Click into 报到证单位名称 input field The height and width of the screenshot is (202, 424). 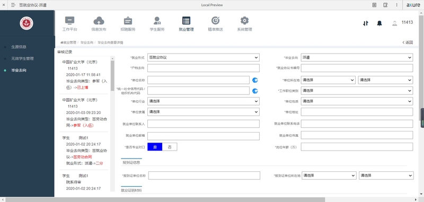[x=204, y=175]
